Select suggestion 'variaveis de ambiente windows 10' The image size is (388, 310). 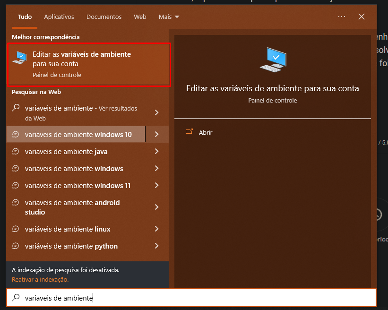click(x=76, y=134)
